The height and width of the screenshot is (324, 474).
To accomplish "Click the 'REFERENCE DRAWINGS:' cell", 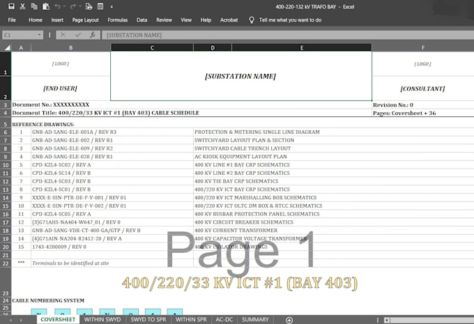I will click(x=43, y=124).
